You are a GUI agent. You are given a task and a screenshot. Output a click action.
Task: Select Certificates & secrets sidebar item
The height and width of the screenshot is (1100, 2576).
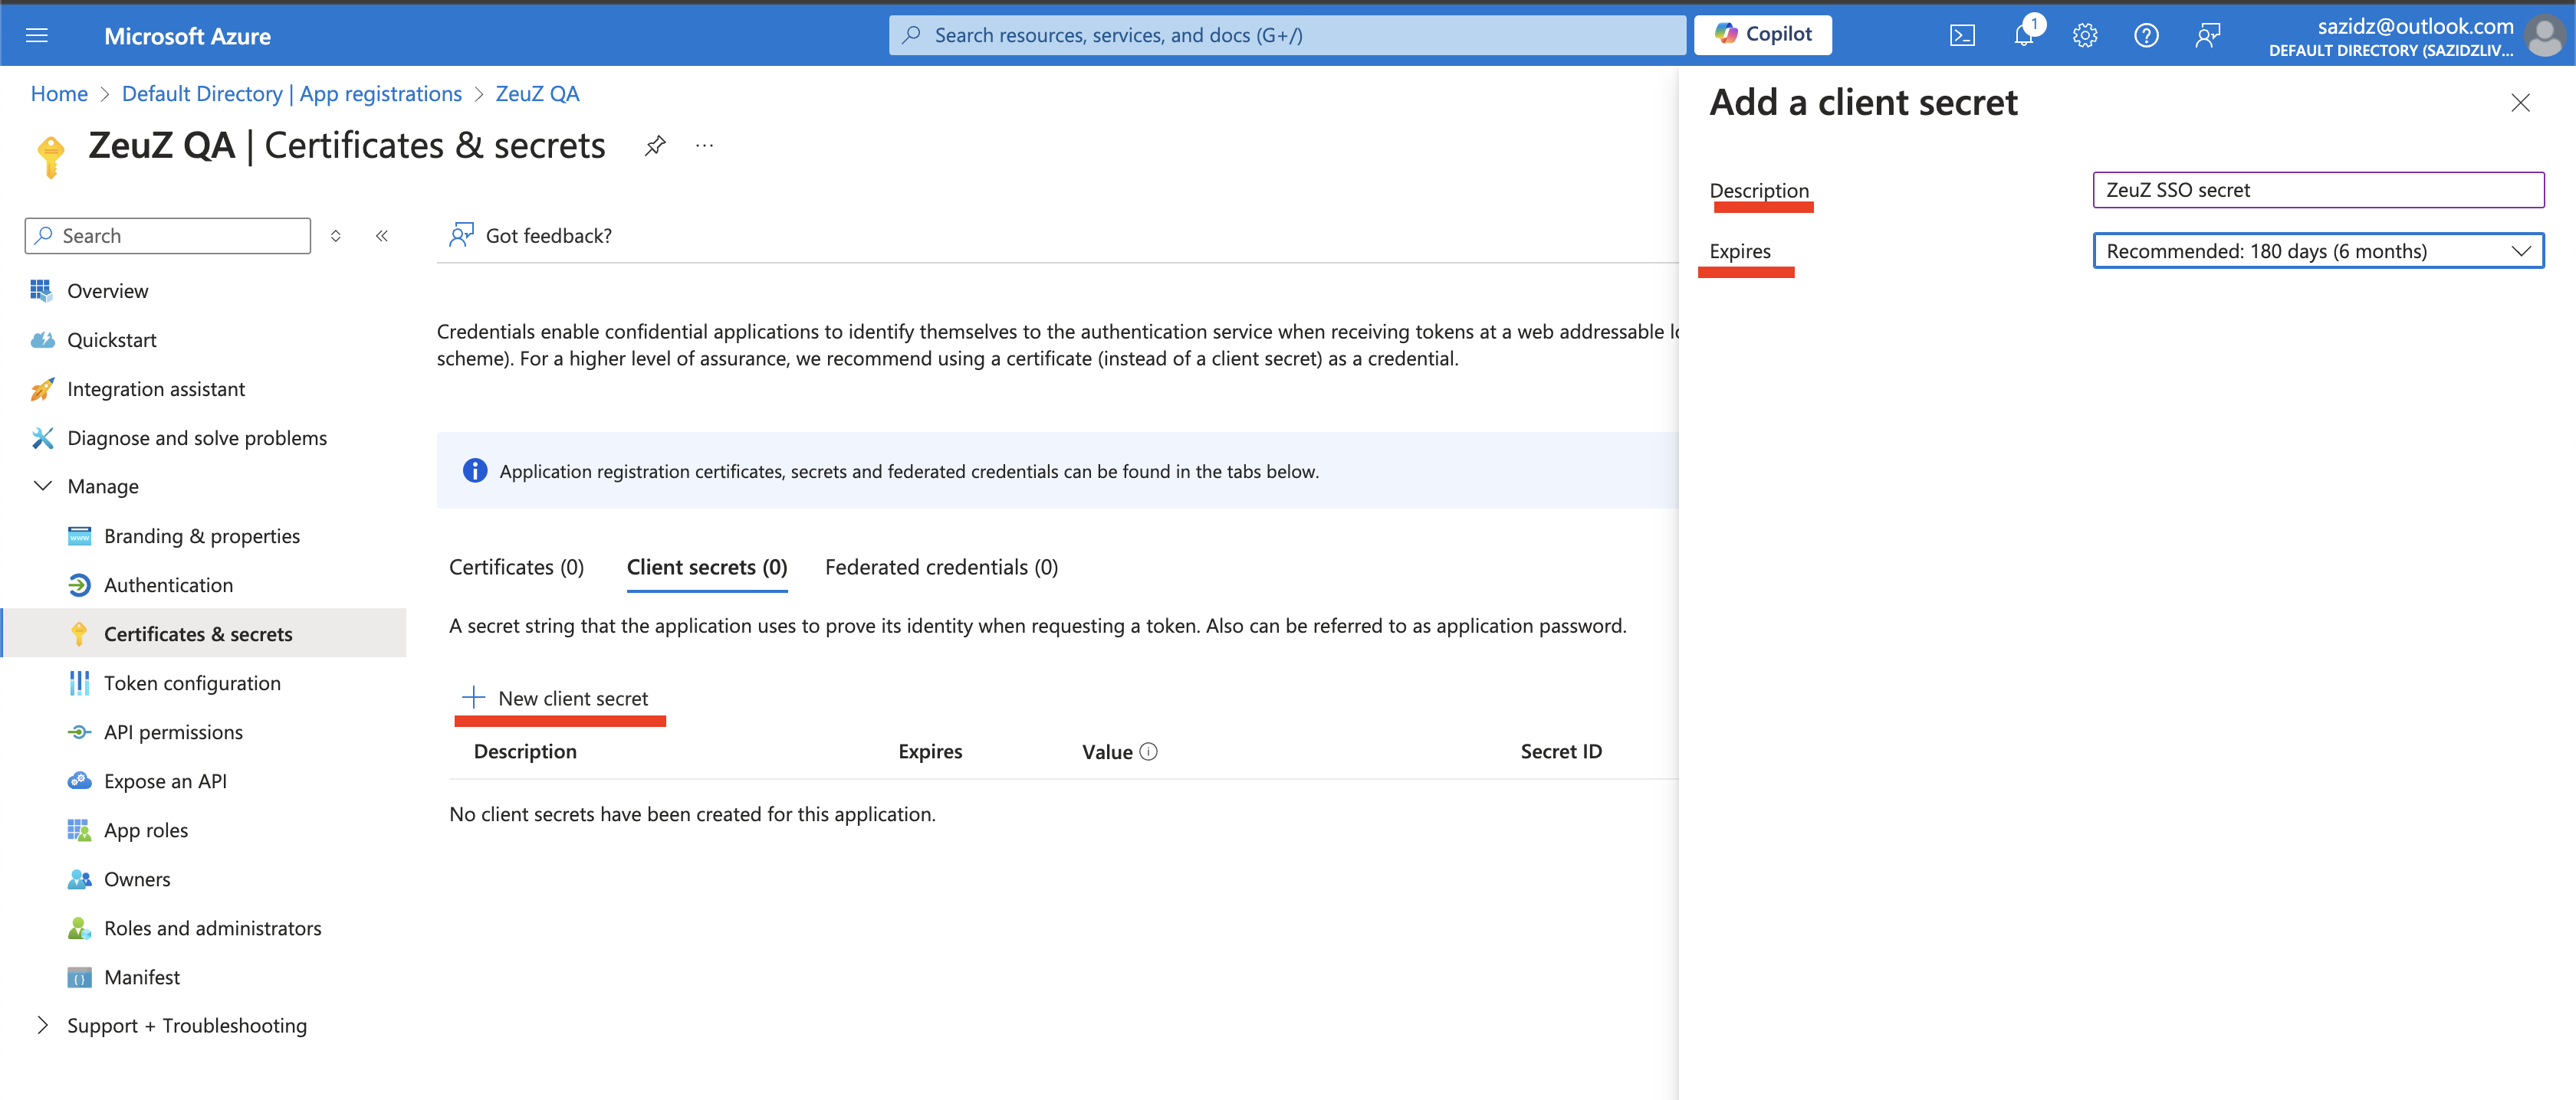coord(204,633)
